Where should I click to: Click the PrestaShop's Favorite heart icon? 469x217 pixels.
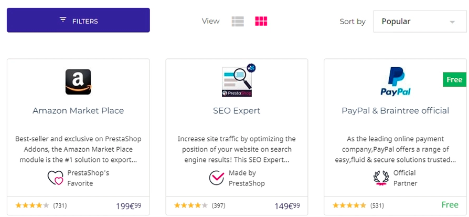tap(56, 178)
